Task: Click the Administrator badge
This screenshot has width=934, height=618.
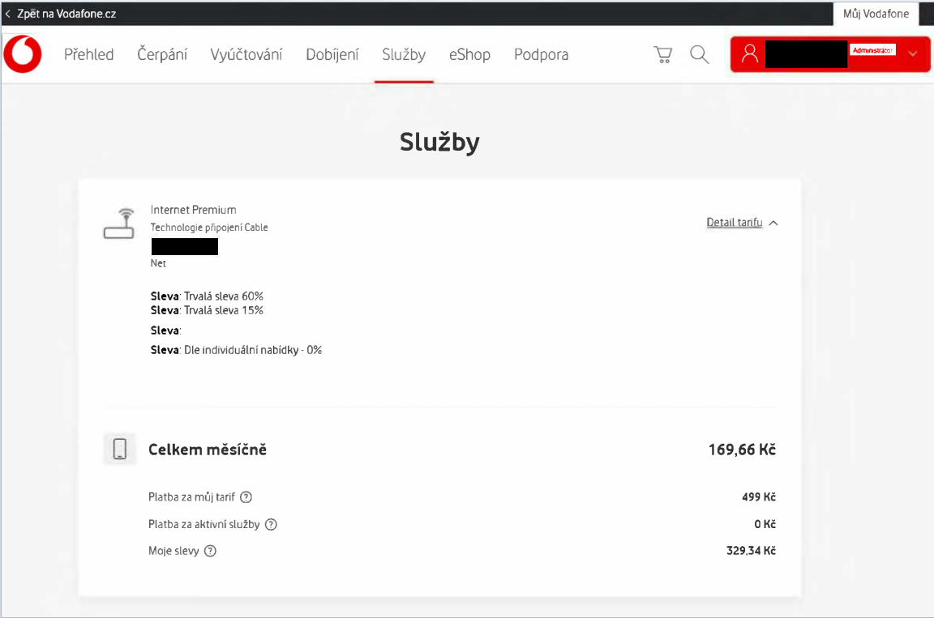Action: point(872,50)
